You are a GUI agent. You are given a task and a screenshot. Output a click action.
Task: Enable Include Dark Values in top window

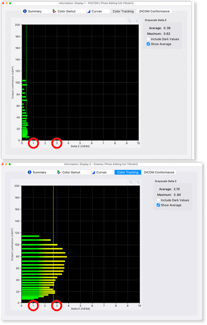click(148, 39)
